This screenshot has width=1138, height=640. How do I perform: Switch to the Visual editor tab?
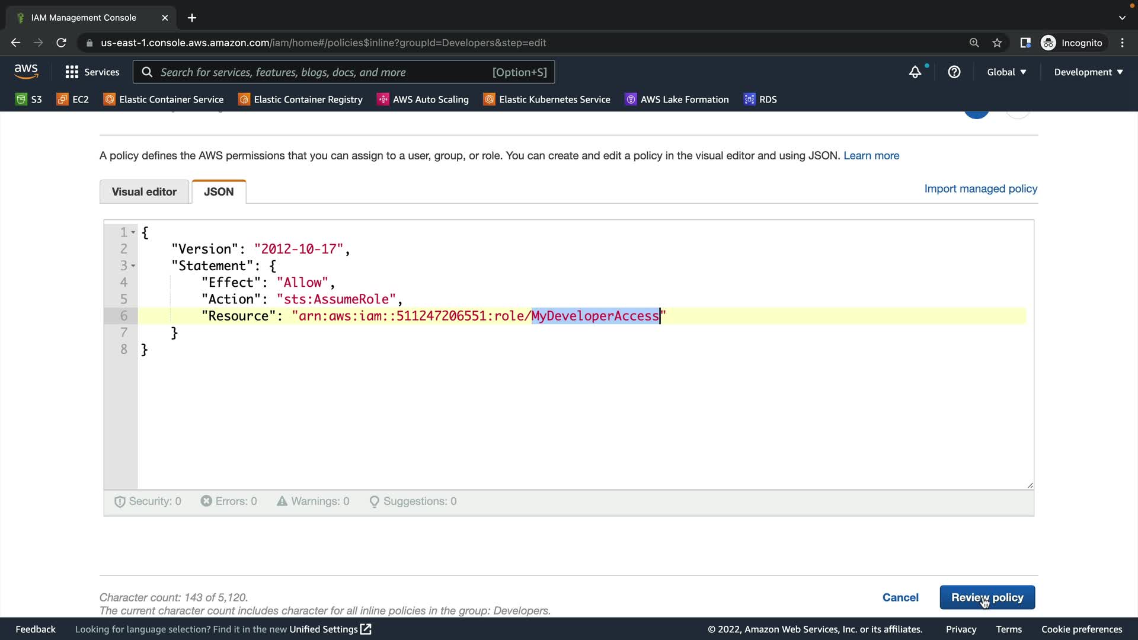144,192
